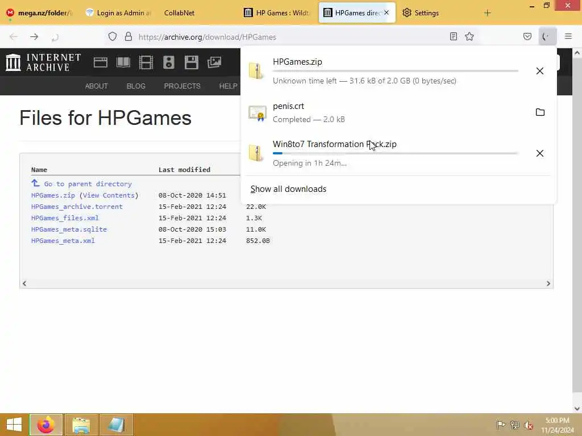Click the tracking protection shield icon

(x=113, y=36)
